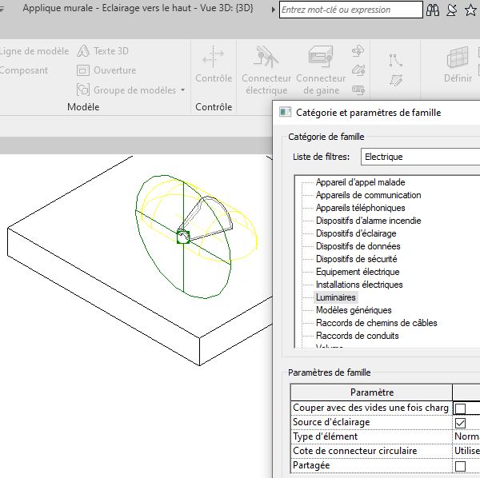Open the Liste de filtres dropdown
480x478 pixels.
(x=420, y=157)
